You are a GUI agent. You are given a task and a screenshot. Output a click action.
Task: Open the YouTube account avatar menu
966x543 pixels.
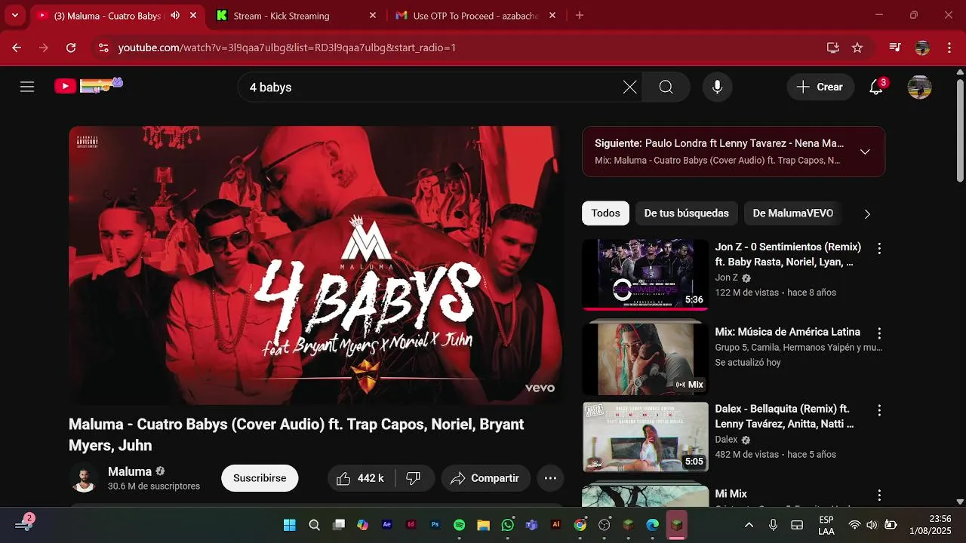(919, 87)
